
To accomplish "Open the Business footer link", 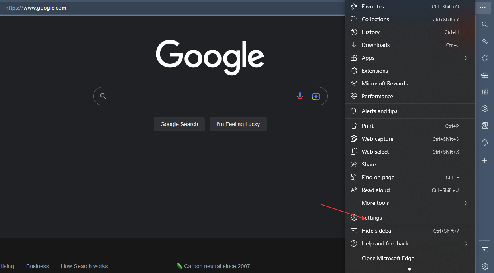I will pos(37,266).
